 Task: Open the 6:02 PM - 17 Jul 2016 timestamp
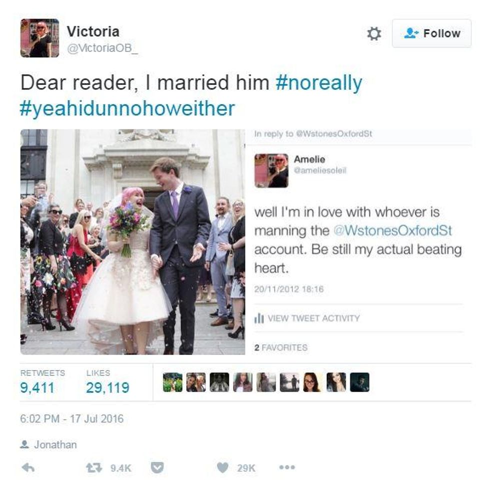click(72, 418)
